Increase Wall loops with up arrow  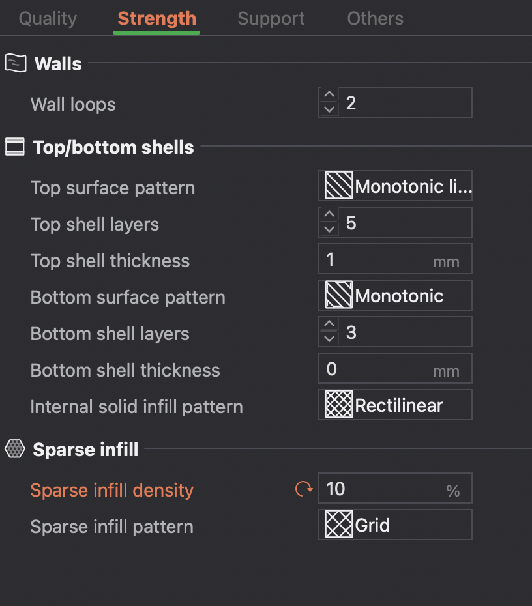330,95
